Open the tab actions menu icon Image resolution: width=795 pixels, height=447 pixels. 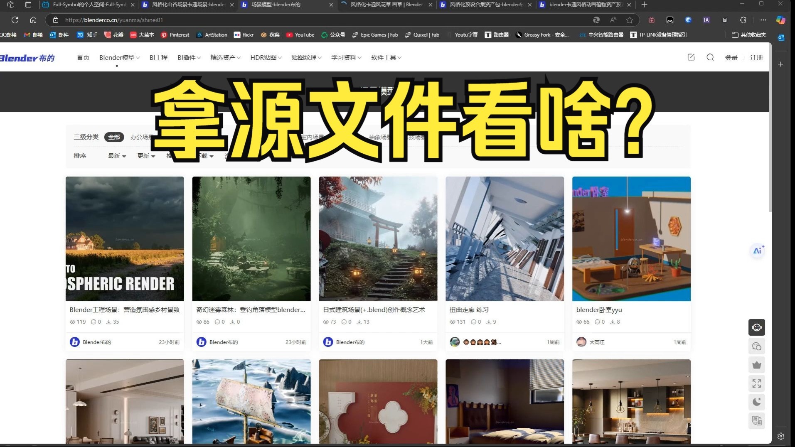click(x=28, y=5)
